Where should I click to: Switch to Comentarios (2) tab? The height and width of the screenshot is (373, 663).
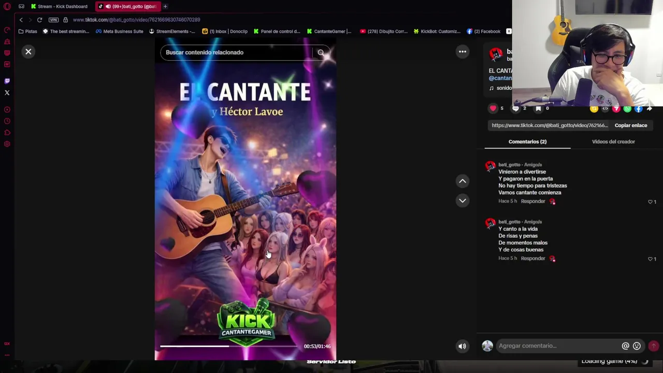click(527, 141)
